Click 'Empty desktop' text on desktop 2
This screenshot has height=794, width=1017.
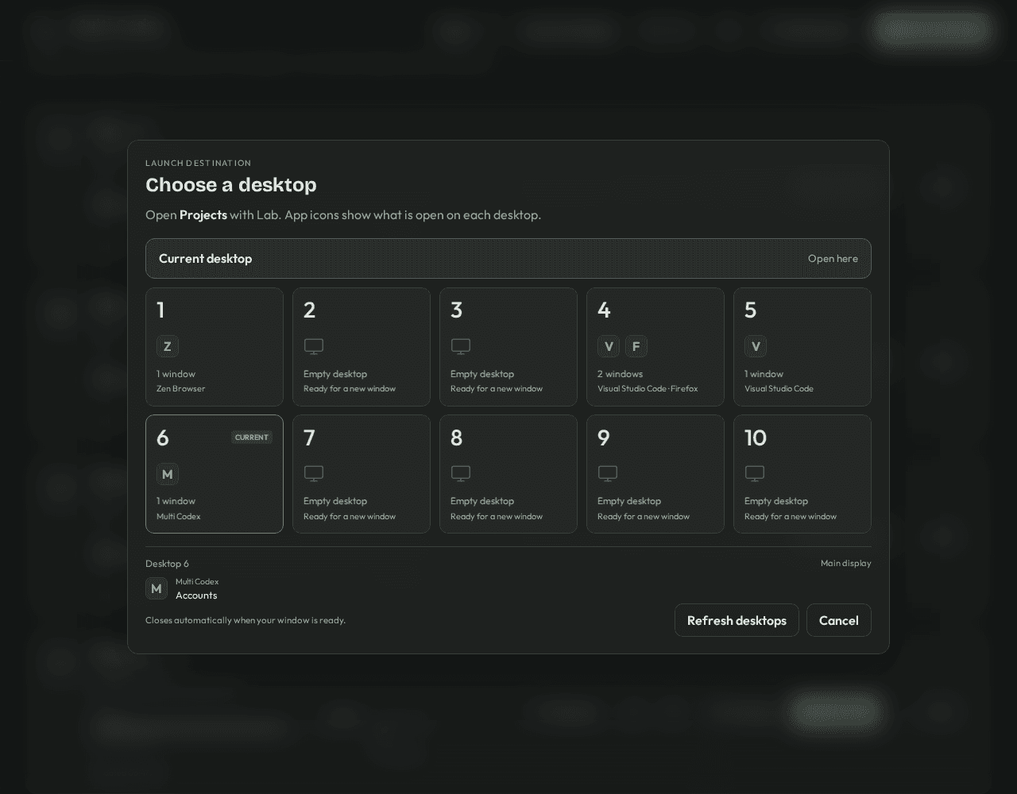335,374
